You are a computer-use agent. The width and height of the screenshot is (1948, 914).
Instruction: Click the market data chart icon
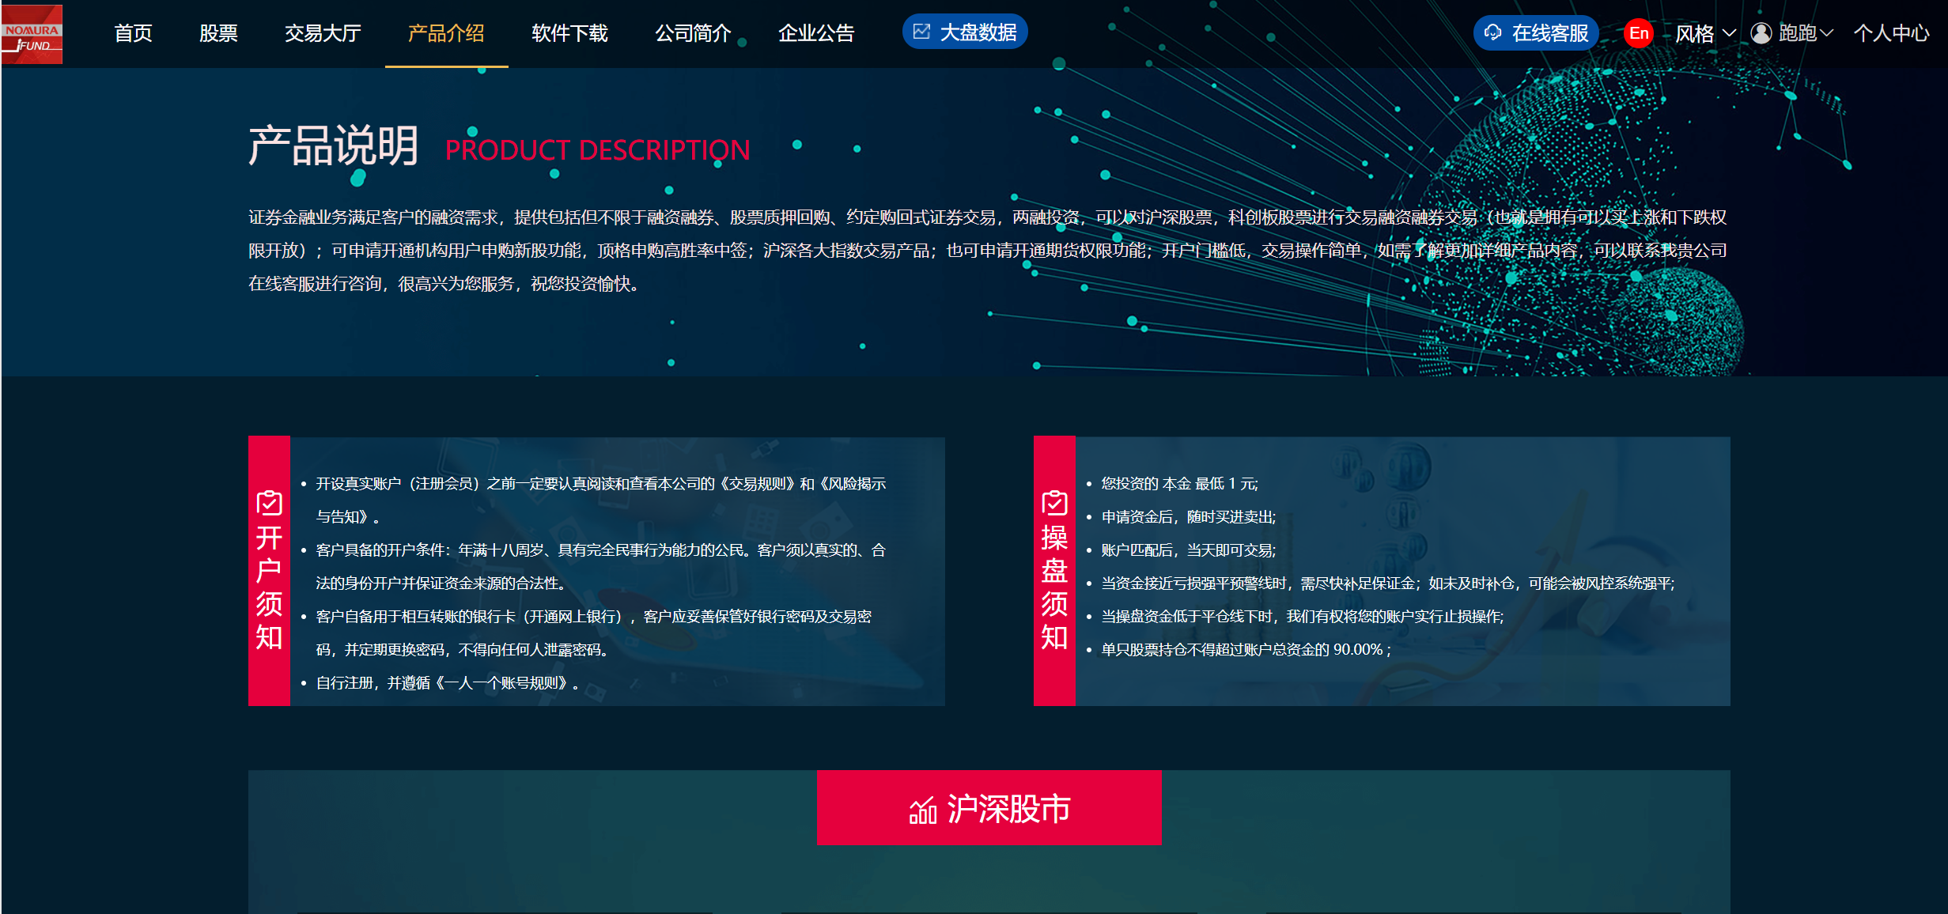click(921, 32)
